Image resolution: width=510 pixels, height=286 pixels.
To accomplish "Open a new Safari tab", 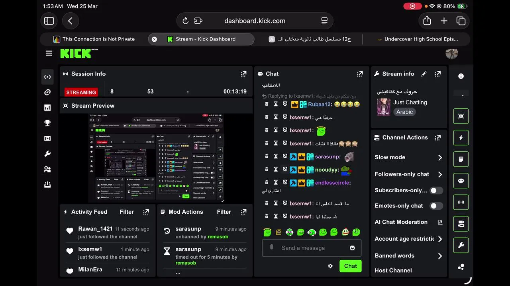I will (x=444, y=21).
